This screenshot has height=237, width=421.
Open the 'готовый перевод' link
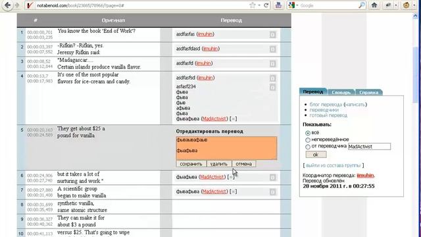pyautogui.click(x=328, y=115)
